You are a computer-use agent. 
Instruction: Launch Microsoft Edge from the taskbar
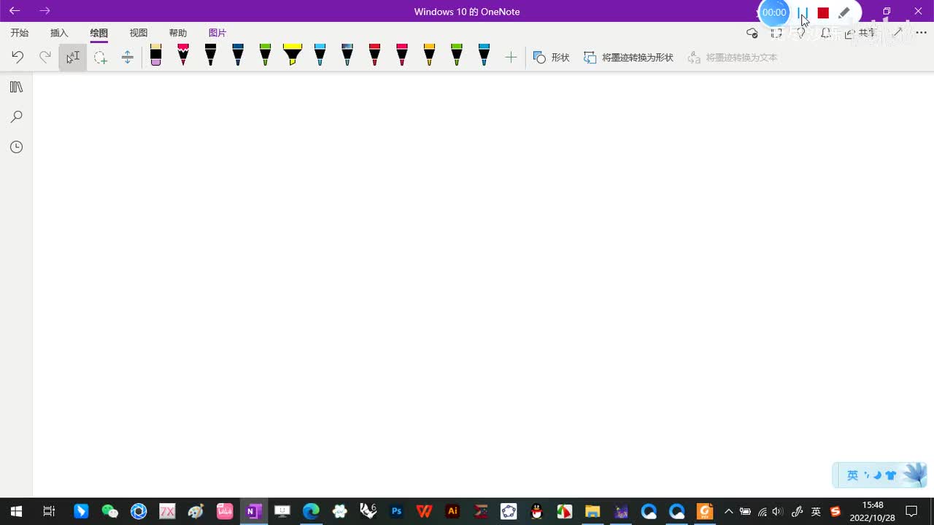click(311, 511)
